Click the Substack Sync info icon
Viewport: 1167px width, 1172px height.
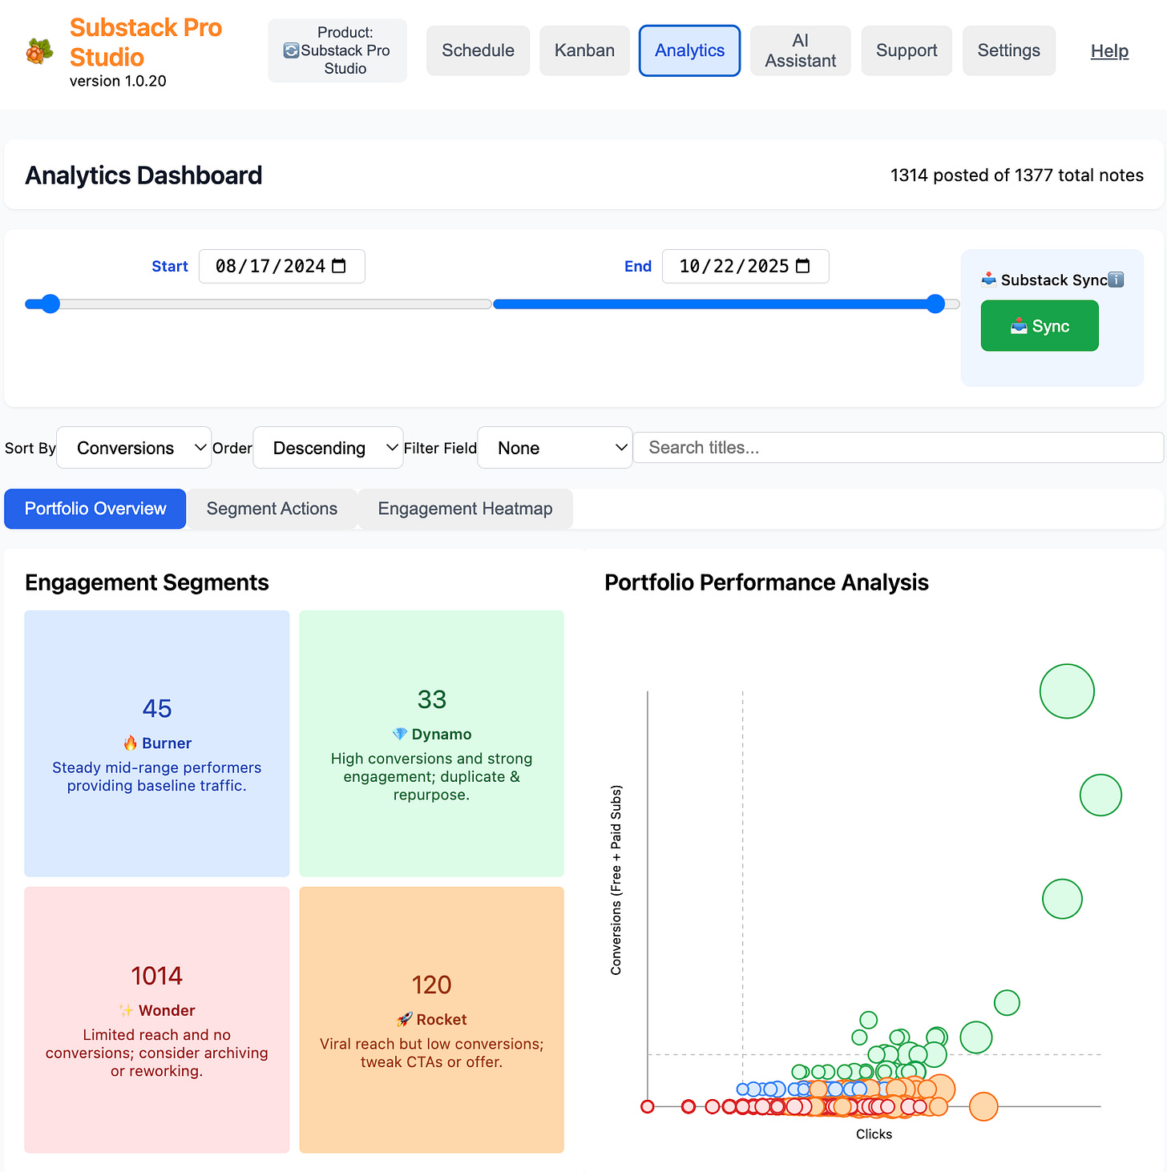[1116, 280]
